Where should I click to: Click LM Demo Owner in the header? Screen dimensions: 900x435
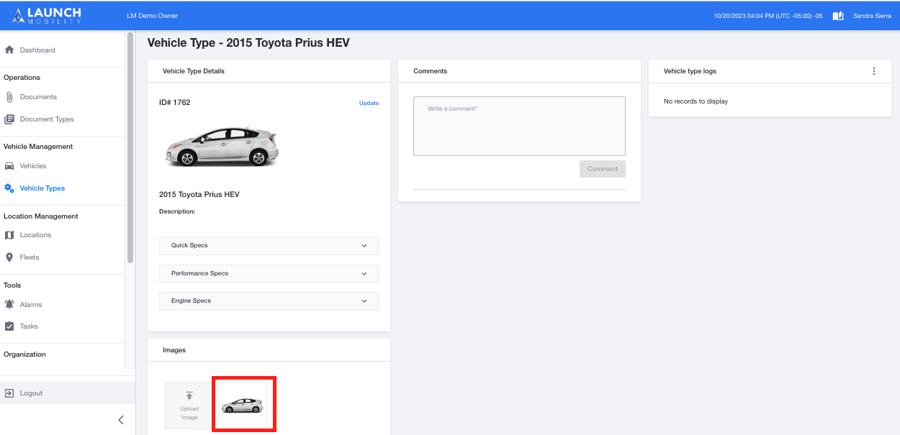coord(152,16)
